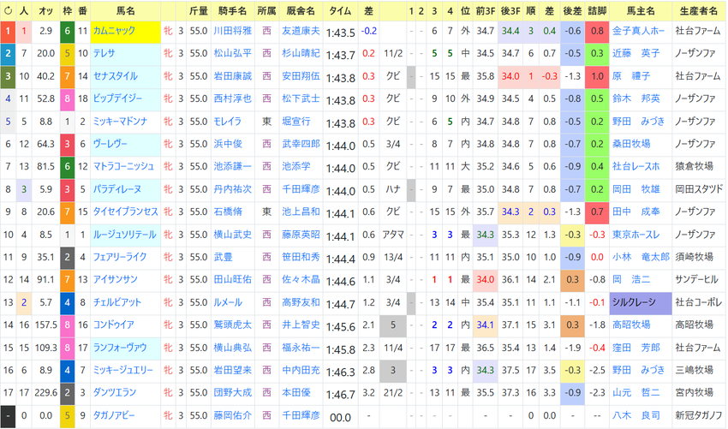This screenshot has width=728, height=429.
Task: Open horse ルージュソリテール link
Action: [x=124, y=235]
